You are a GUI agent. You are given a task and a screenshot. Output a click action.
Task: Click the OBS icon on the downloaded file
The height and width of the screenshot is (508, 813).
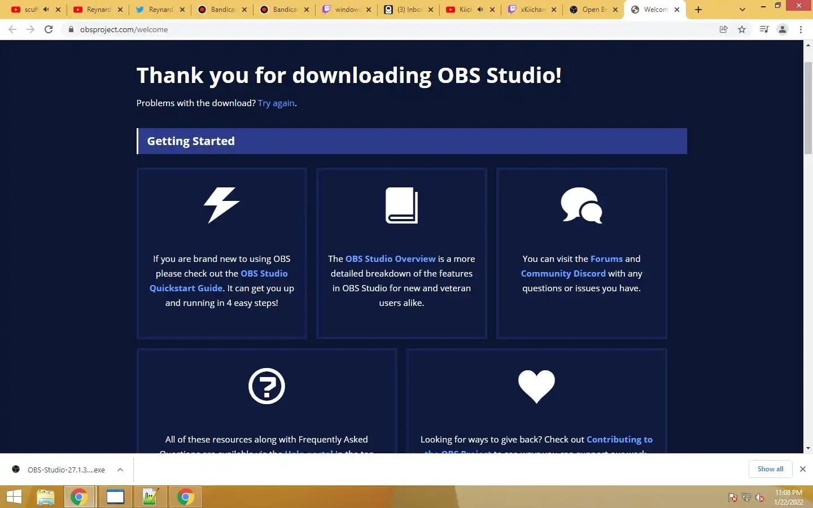pos(16,469)
